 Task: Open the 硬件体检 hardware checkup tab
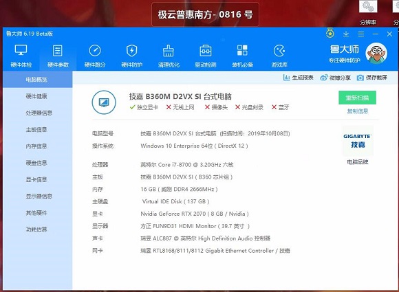[21, 56]
